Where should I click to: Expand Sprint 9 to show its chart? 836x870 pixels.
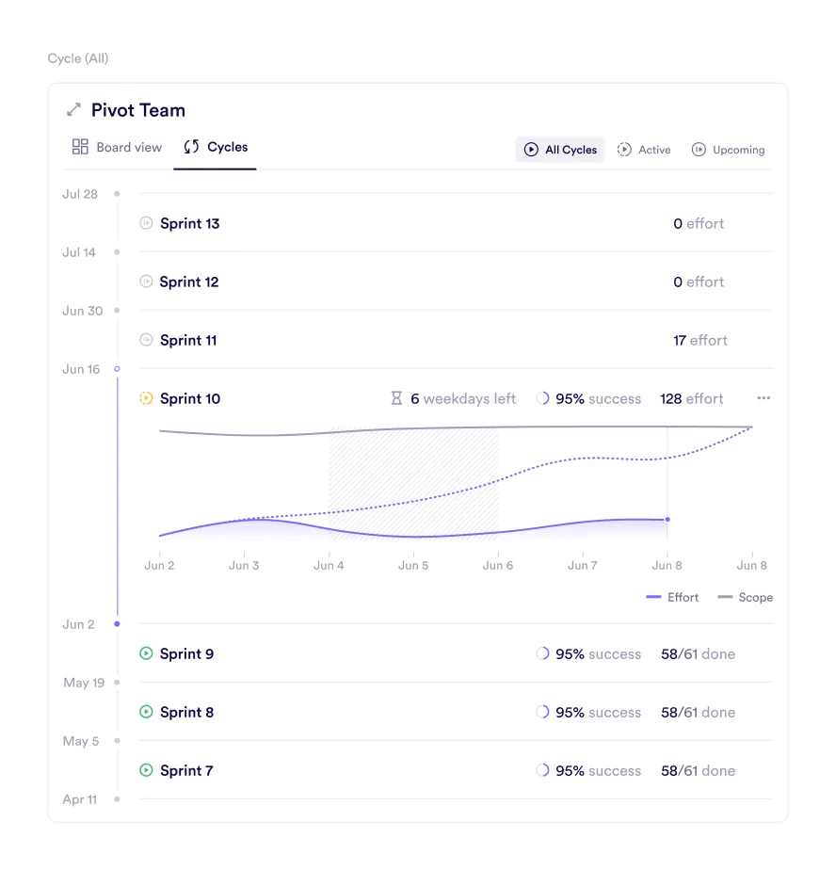tap(191, 653)
